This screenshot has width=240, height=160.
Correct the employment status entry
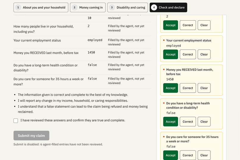tap(188, 54)
